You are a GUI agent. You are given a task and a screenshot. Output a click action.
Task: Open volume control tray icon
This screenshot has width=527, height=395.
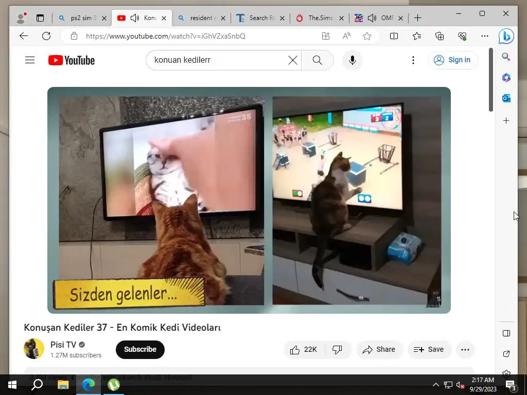pos(460,385)
